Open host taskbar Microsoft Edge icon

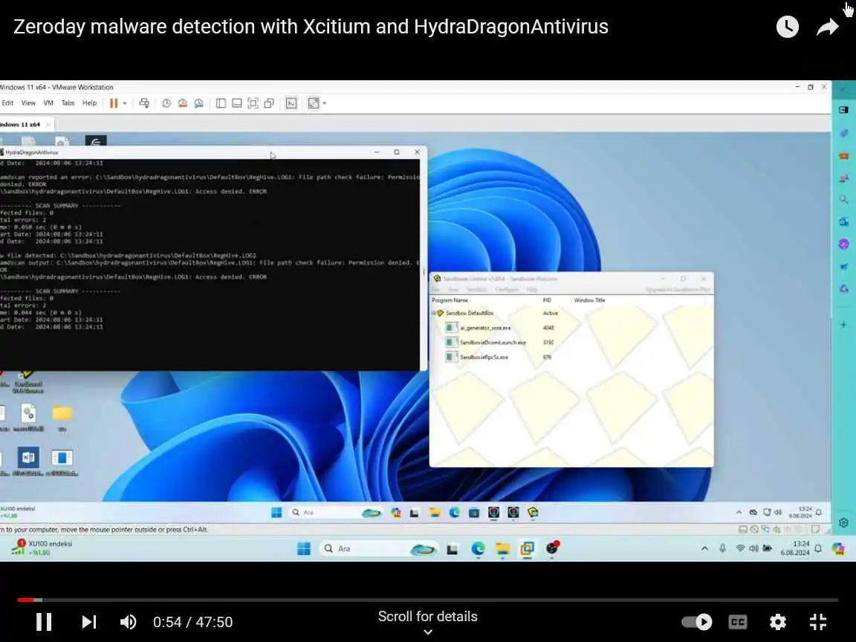click(479, 548)
